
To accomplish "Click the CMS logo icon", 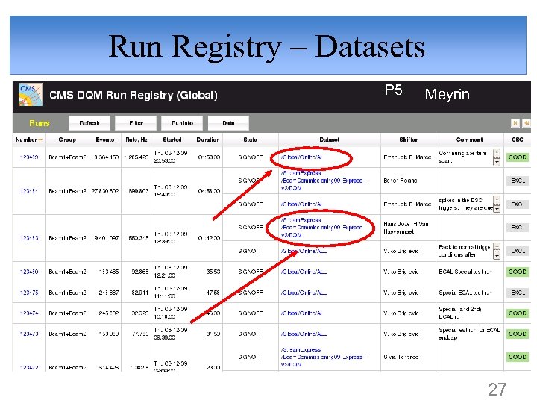I will (x=31, y=94).
